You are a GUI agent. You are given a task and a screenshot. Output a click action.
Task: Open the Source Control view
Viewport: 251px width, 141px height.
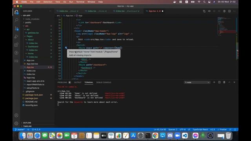point(16,29)
